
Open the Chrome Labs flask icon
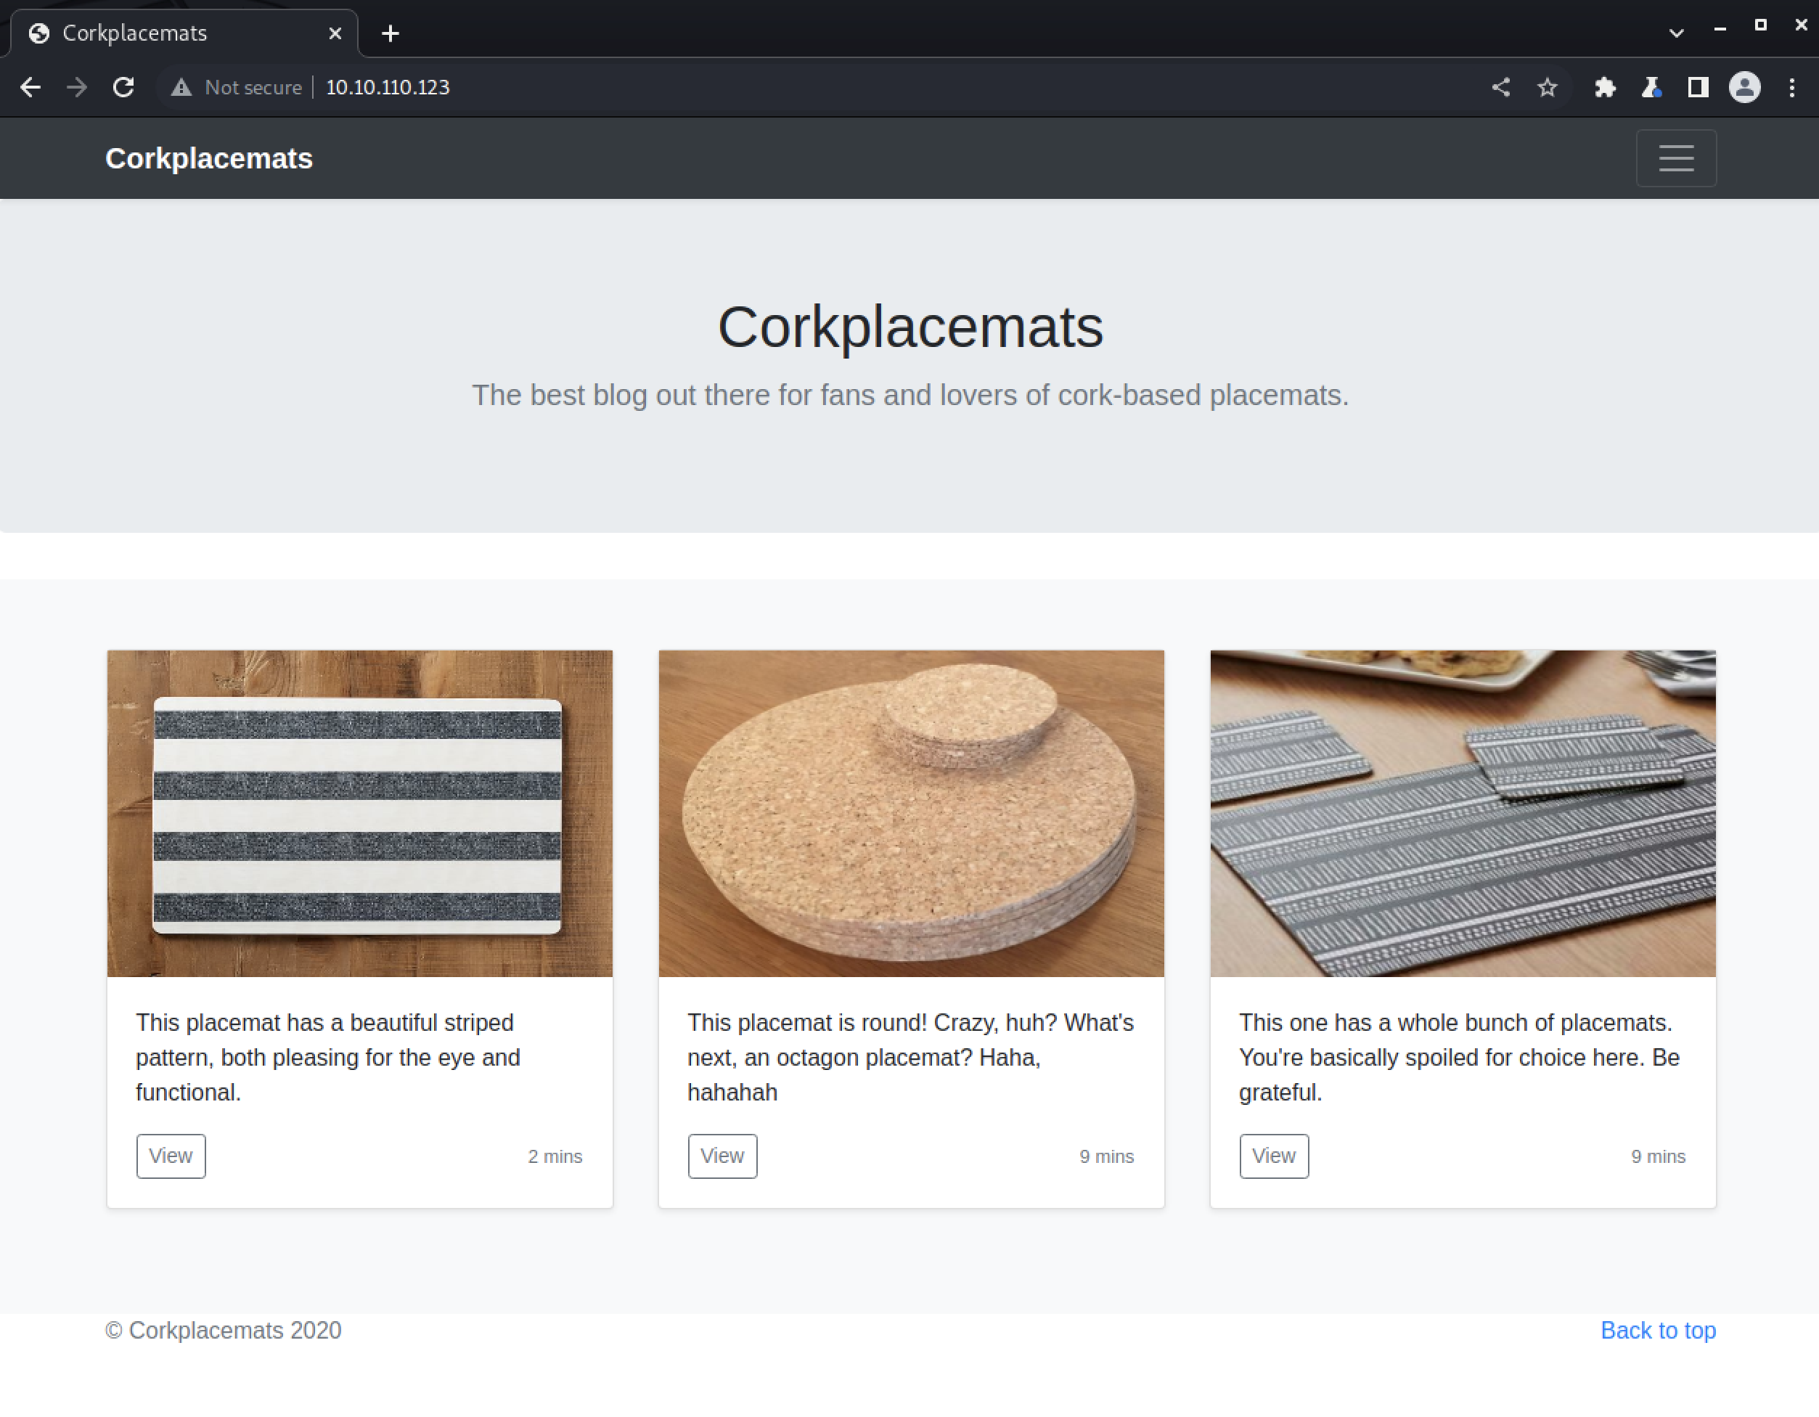(x=1651, y=87)
